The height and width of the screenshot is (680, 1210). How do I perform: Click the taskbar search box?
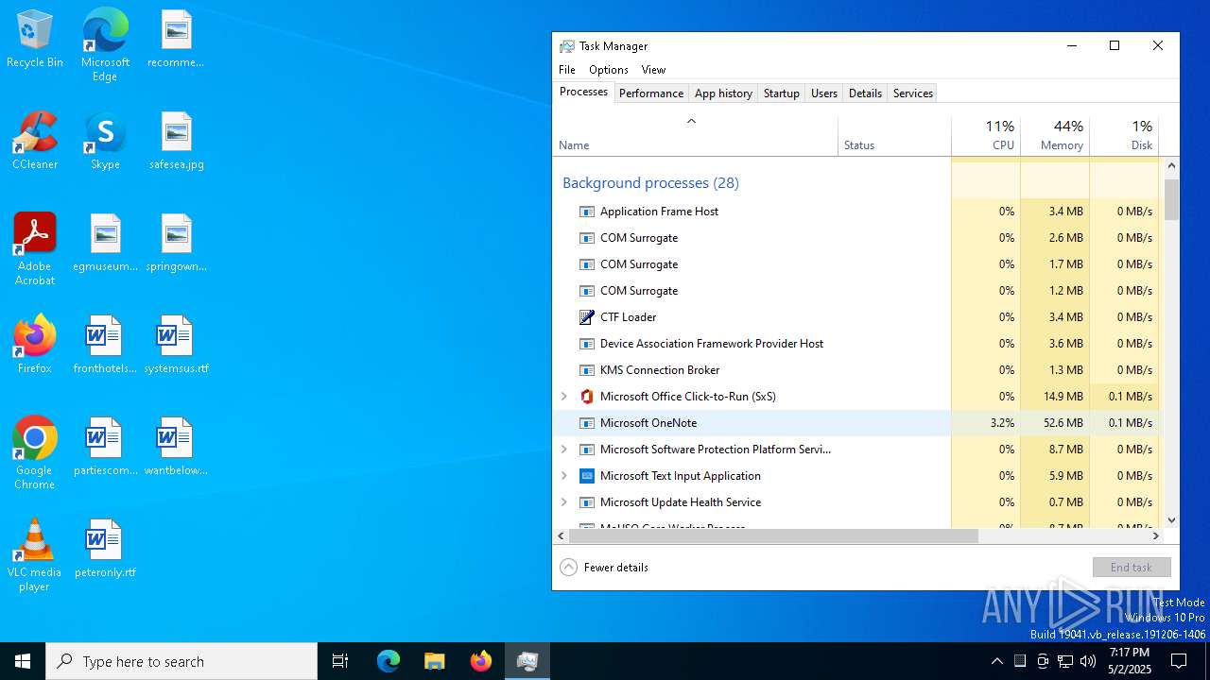pos(181,661)
